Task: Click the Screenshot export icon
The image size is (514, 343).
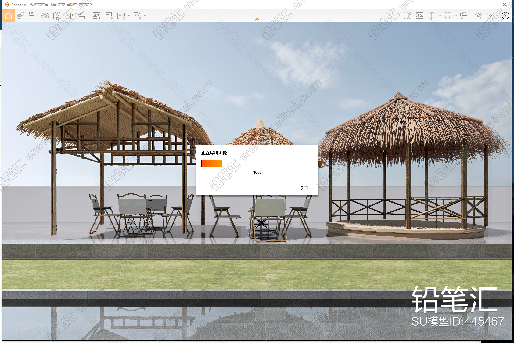Action: point(97,16)
